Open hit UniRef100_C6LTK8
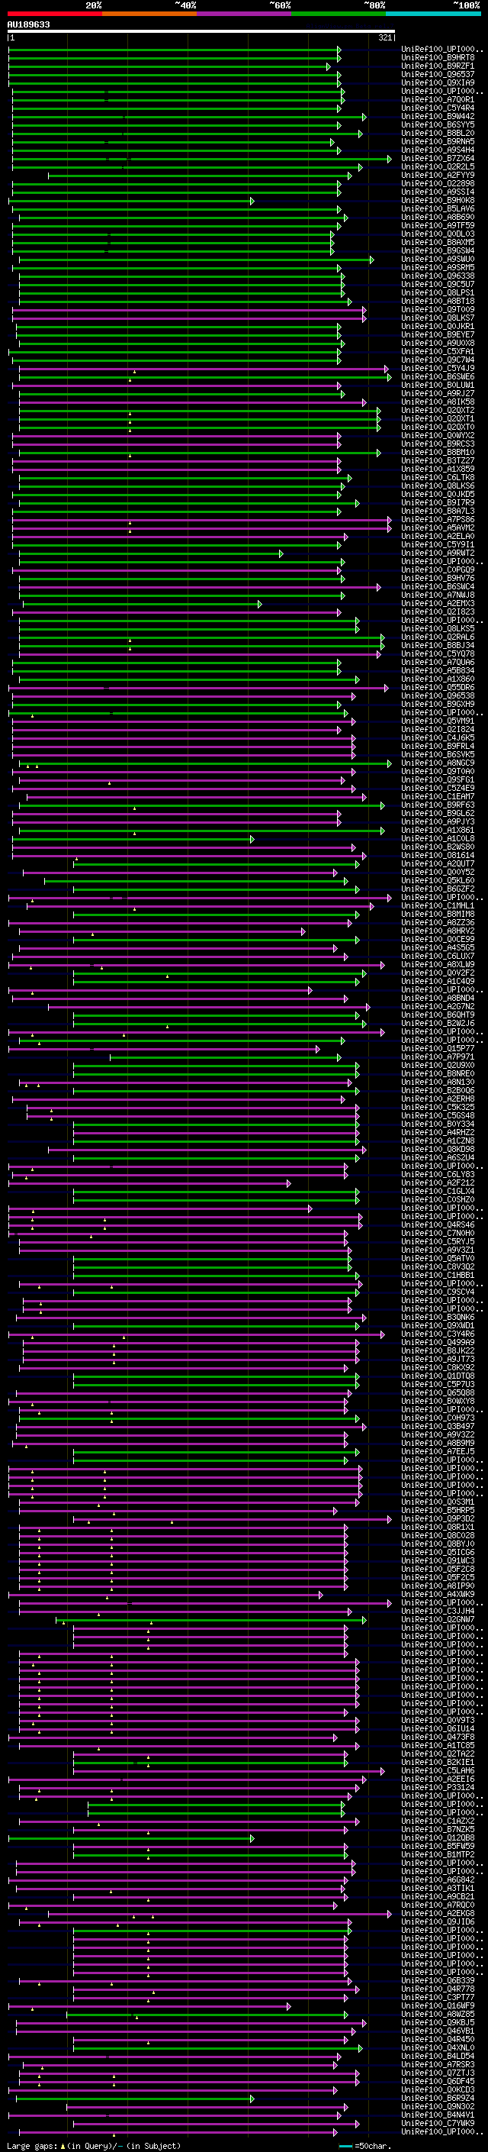Screen dimensions: 488x2152 point(438,478)
